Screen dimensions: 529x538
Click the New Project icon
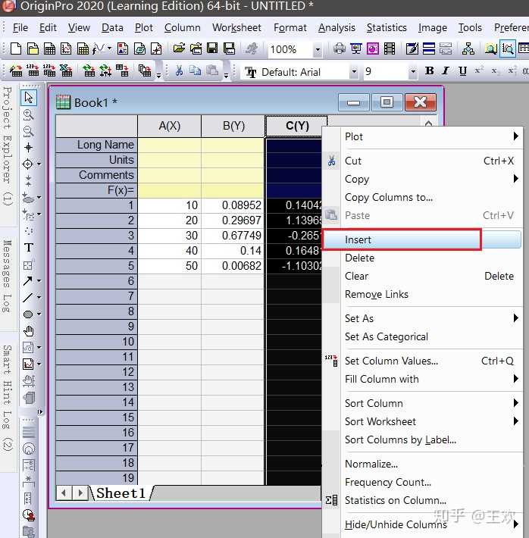click(x=15, y=49)
